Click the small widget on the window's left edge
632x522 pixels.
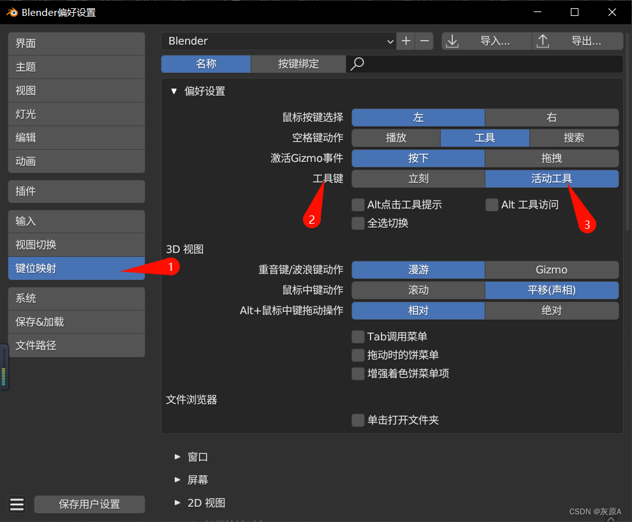4,366
